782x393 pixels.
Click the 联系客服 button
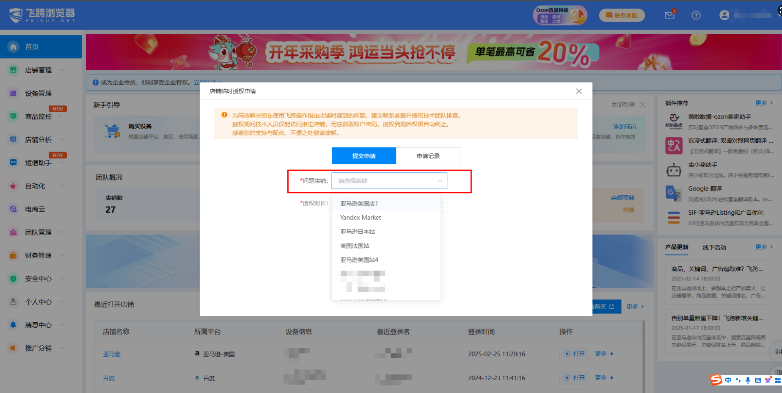[x=622, y=15]
